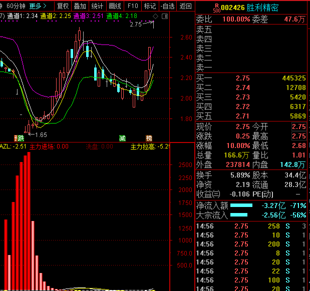Click the 通道3: 2.51 indicator label
The image size is (310, 291).
click(88, 16)
